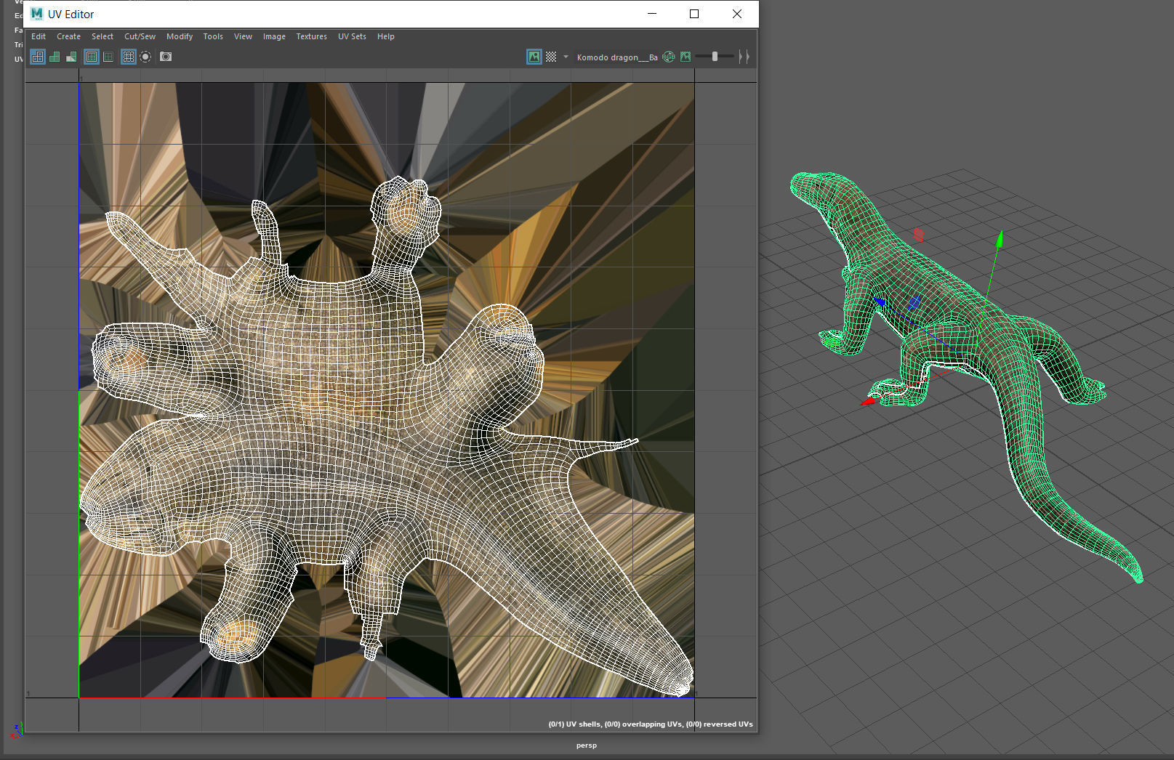Toggle RGB channel display icon
The width and height of the screenshot is (1174, 760).
[669, 57]
